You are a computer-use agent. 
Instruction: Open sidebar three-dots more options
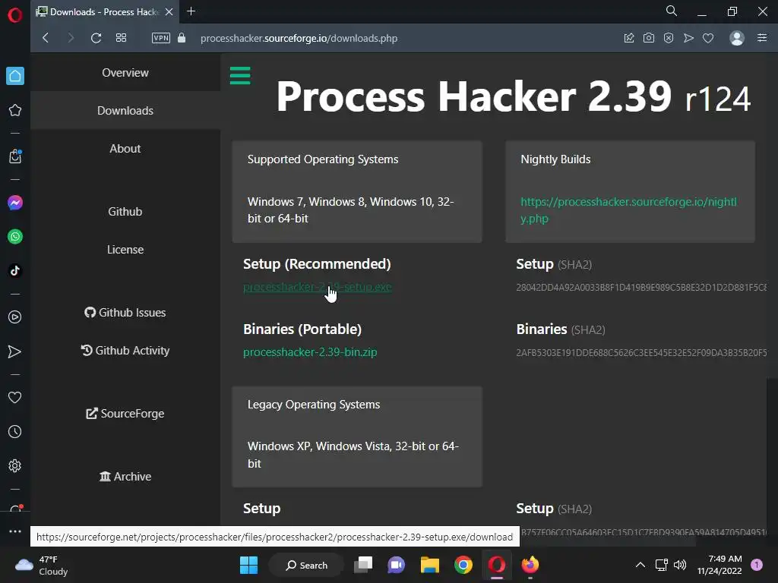coord(15,531)
